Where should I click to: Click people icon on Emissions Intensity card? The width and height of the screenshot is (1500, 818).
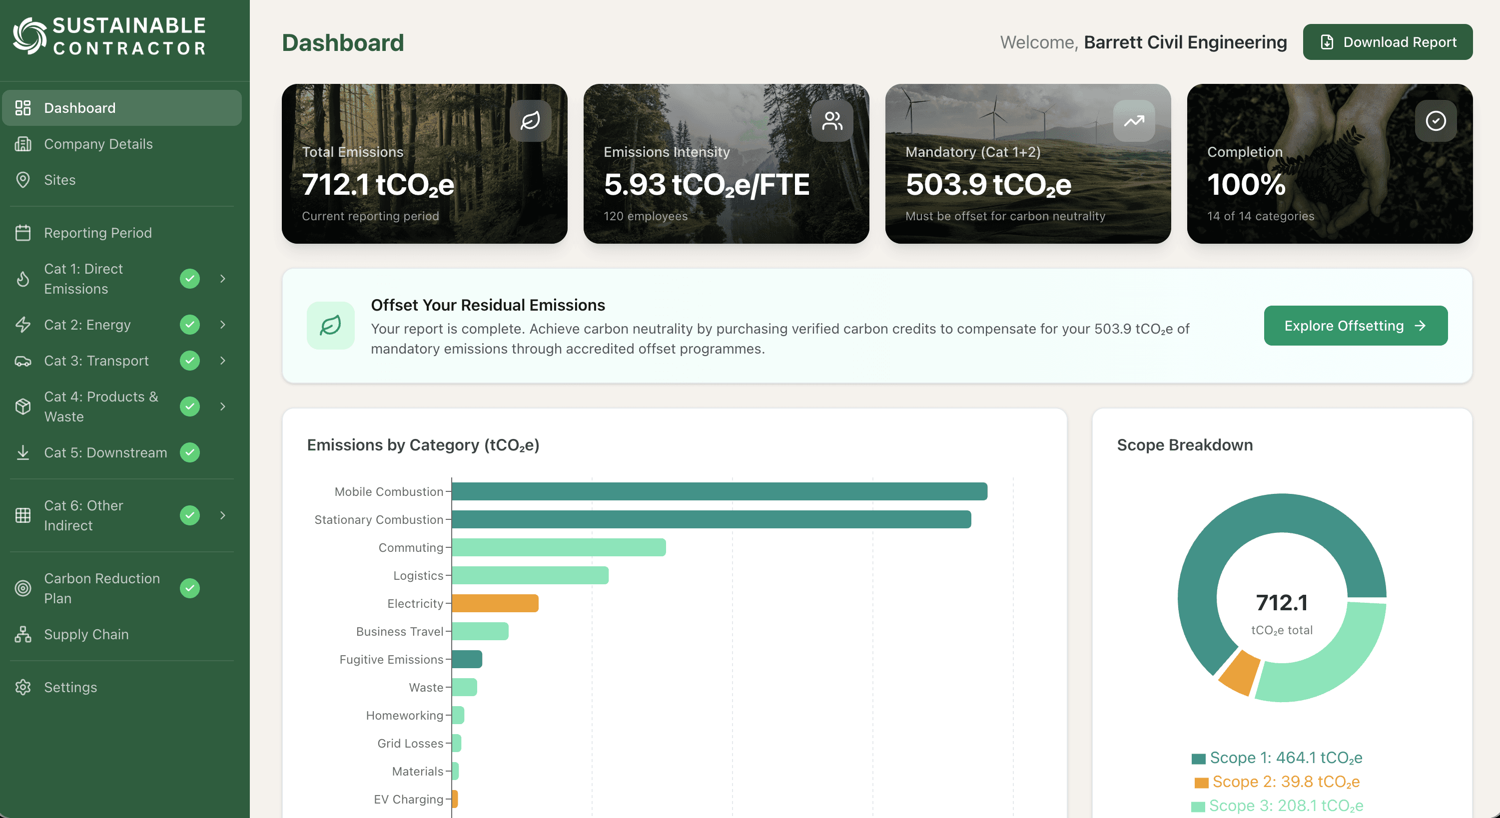click(x=831, y=120)
